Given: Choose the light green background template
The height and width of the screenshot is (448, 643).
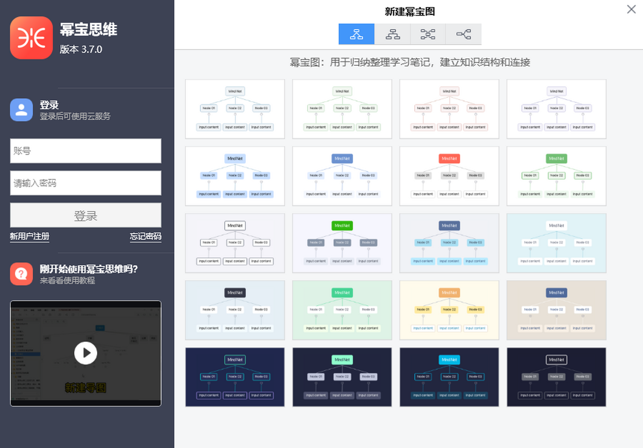Looking at the screenshot, I should pos(342,310).
